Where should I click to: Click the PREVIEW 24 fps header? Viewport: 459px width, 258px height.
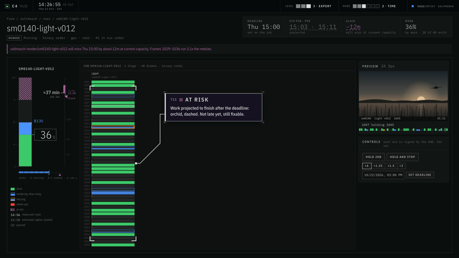point(378,66)
